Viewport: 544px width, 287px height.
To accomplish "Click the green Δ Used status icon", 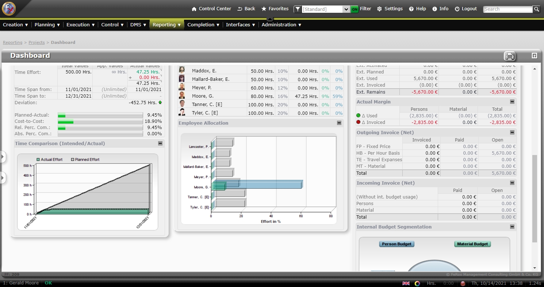I will tap(359, 116).
